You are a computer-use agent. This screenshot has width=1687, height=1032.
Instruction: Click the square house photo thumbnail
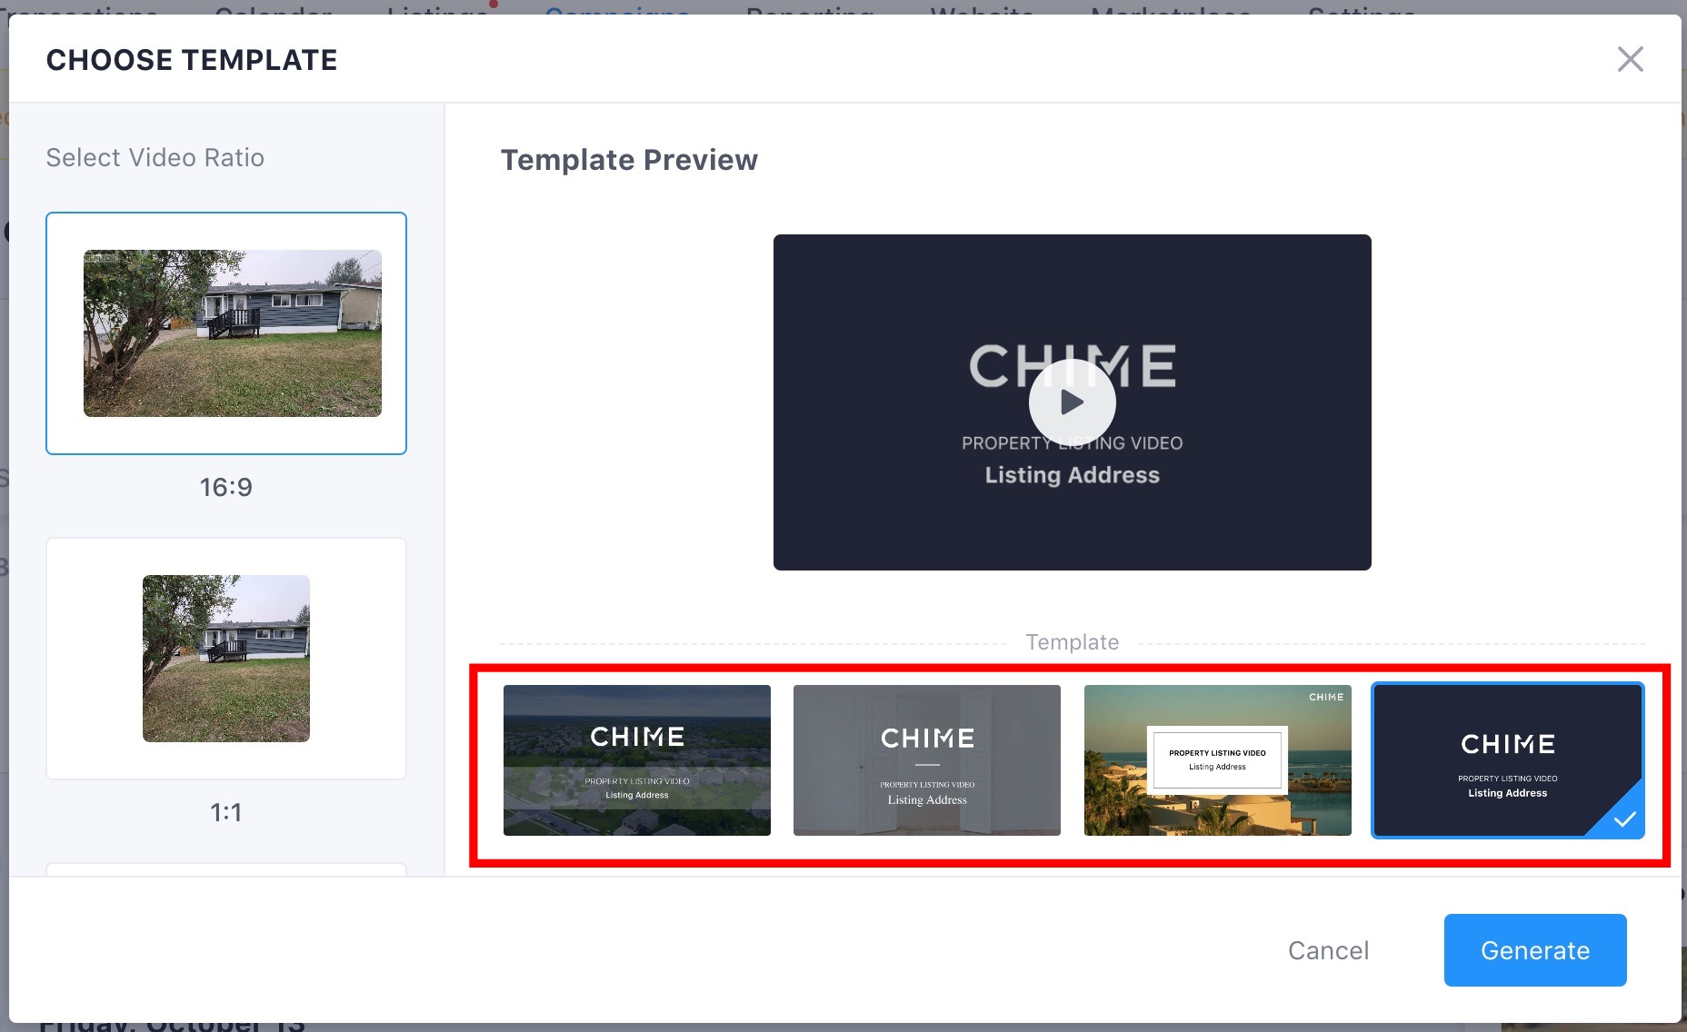coord(226,659)
